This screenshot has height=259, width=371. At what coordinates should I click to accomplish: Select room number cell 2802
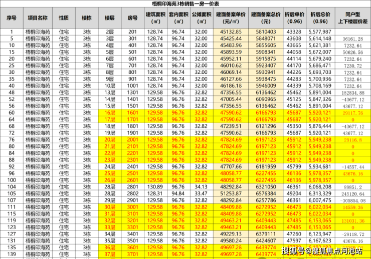pyautogui.click(x=132, y=193)
